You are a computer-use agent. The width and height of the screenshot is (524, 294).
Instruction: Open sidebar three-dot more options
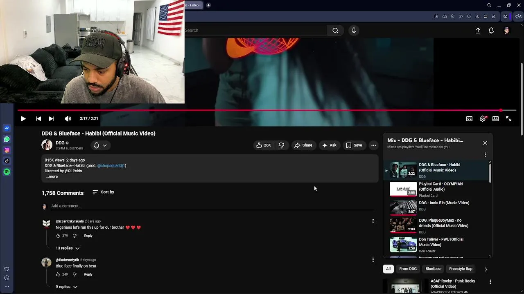[7, 287]
